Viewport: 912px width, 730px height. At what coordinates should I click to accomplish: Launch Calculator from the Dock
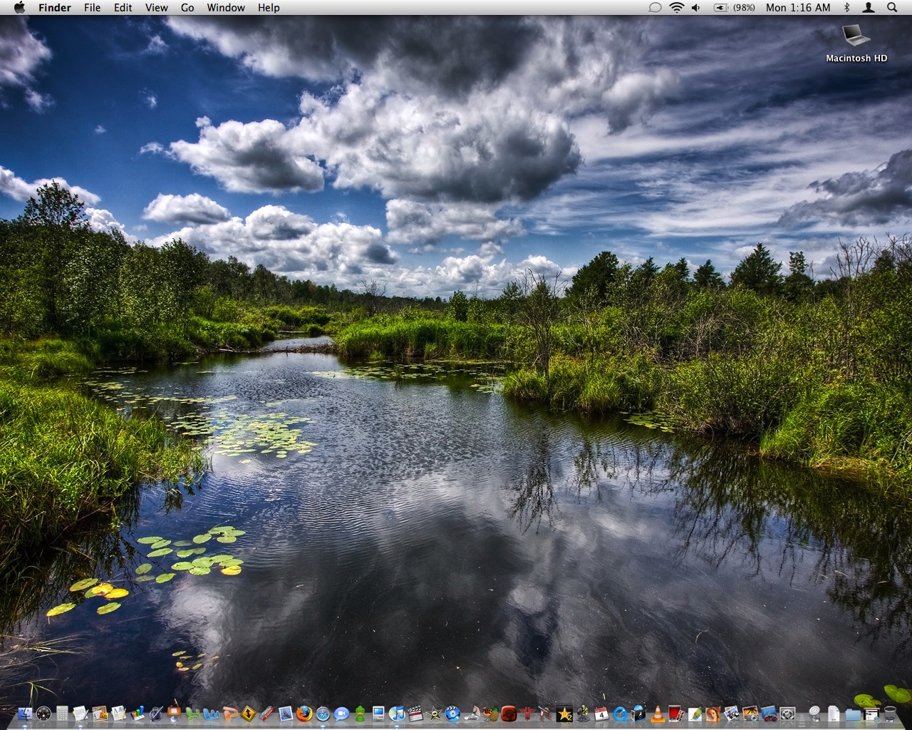pos(62,713)
